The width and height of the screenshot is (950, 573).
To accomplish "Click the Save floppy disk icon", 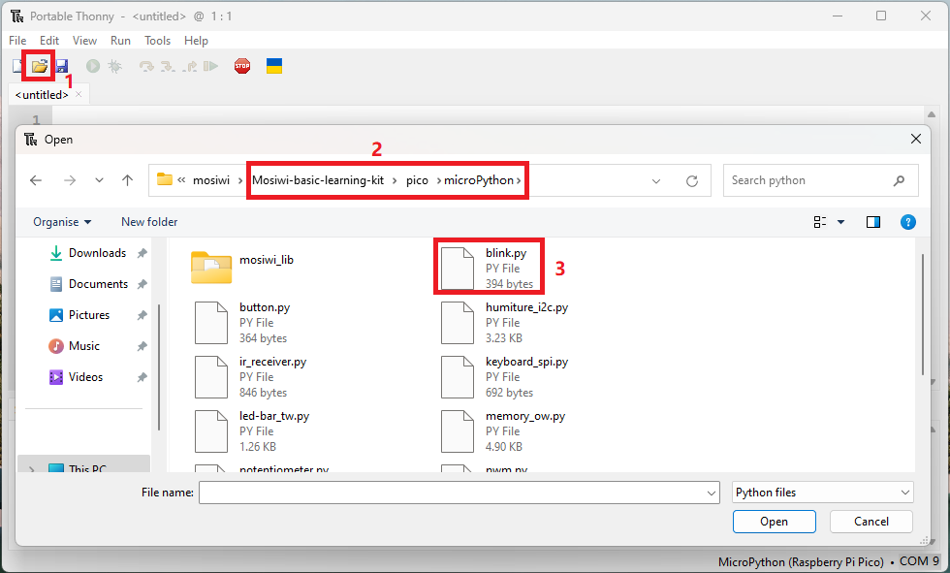I will [x=62, y=66].
